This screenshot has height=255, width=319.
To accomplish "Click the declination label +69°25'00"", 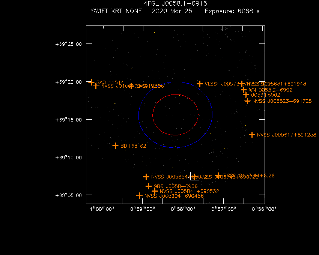I will click(x=70, y=44).
